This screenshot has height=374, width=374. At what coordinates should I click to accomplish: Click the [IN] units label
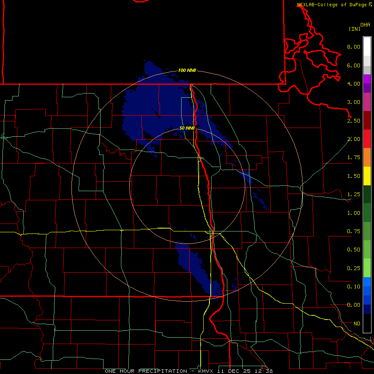(x=354, y=29)
